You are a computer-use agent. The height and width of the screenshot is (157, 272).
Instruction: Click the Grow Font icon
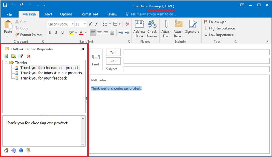pyautogui.click(x=90, y=24)
